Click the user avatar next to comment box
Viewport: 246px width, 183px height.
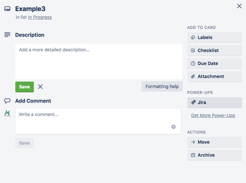pyautogui.click(x=7, y=113)
